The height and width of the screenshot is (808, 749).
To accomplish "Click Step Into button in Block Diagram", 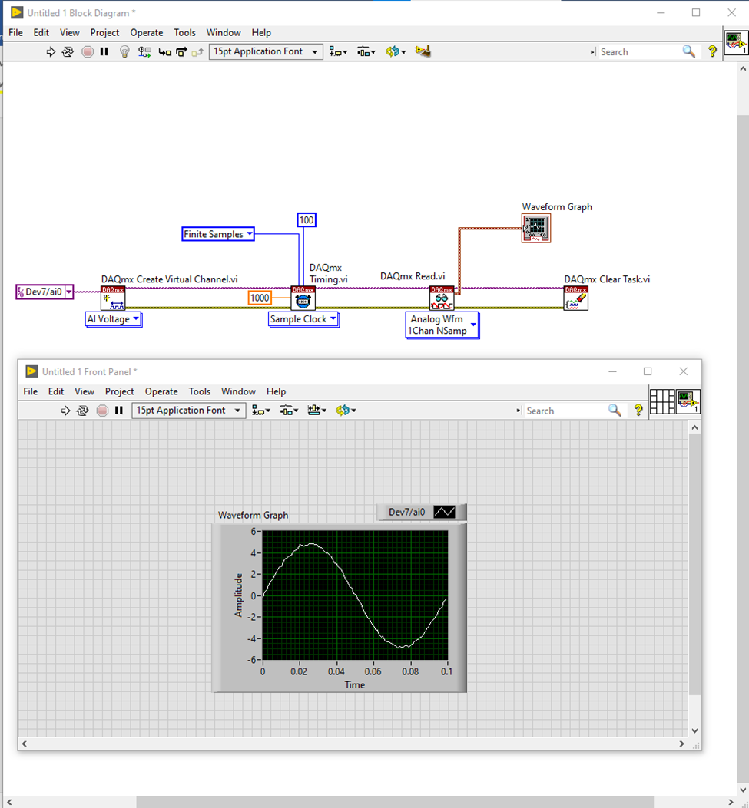I will pos(164,52).
